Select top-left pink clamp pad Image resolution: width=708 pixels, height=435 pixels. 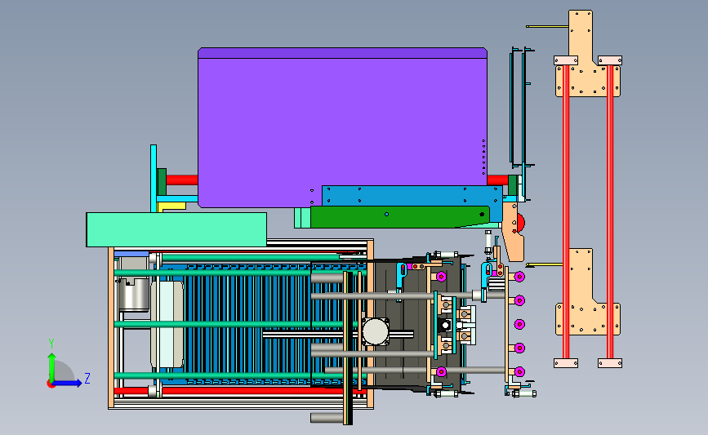point(566,60)
